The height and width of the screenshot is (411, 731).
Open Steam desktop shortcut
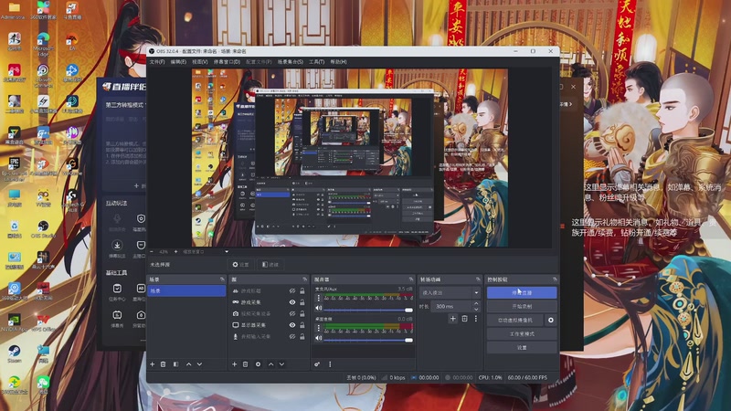coord(14,354)
